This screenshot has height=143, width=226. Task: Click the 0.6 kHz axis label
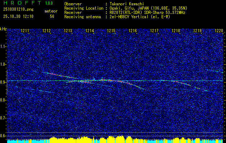pos(3,136)
